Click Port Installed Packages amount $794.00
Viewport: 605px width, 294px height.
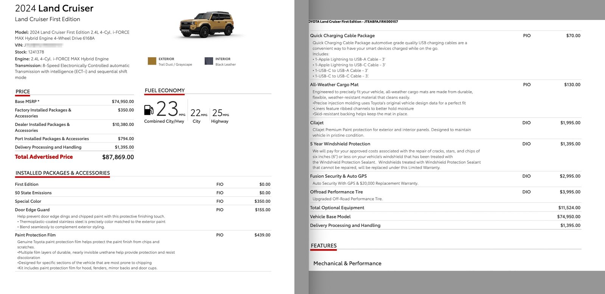pyautogui.click(x=126, y=139)
